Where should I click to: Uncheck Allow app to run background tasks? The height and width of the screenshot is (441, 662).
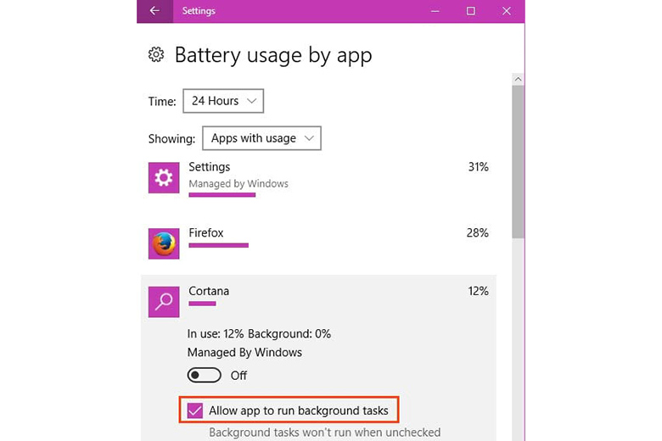coord(196,410)
